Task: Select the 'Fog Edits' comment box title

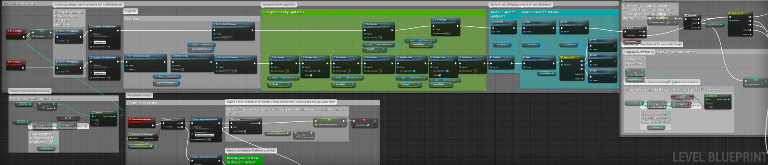Action: 132,19
